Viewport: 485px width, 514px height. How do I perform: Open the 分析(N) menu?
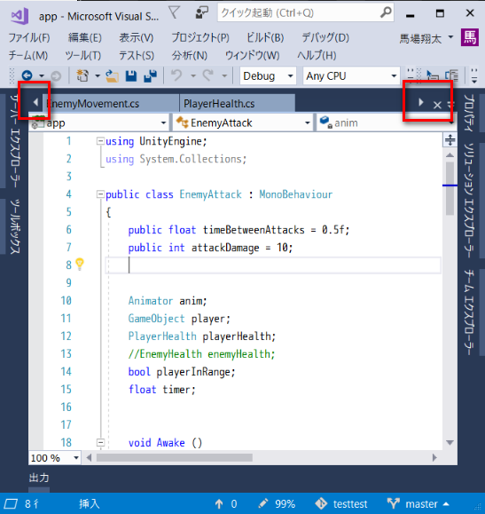[190, 55]
